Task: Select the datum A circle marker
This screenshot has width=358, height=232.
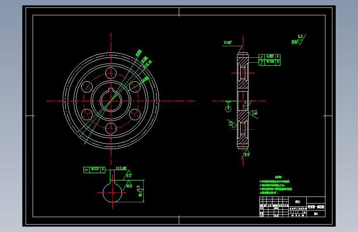Action: 228,109
